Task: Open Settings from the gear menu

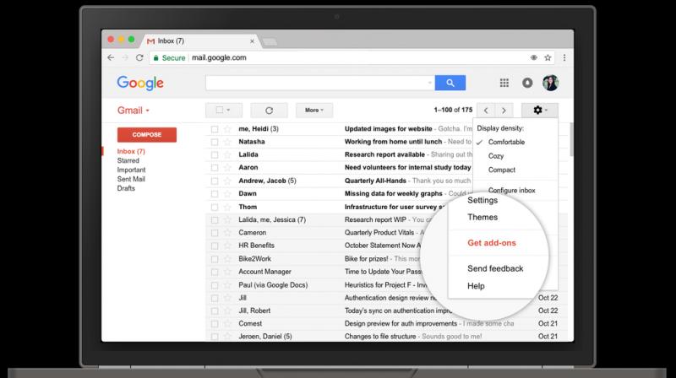Action: [x=482, y=200]
